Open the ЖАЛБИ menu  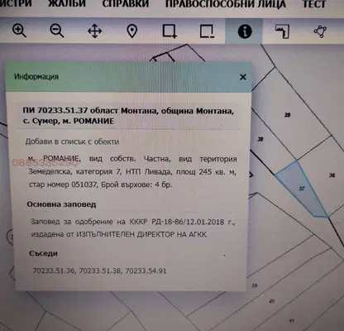coord(67,4)
